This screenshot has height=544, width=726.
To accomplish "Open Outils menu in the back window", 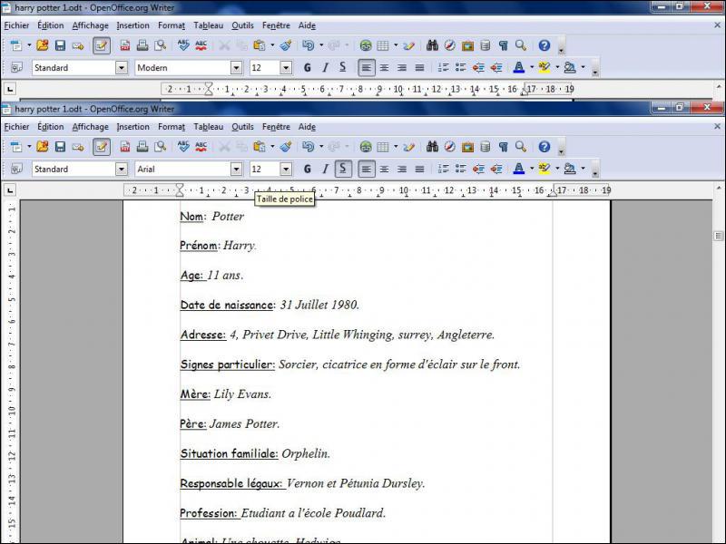I will point(242,25).
